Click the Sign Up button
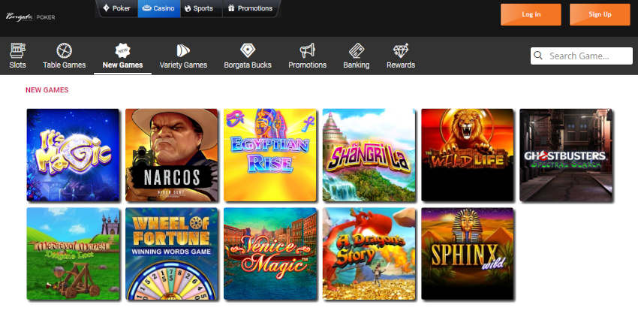Screen dimensions: 638x323 click(600, 15)
